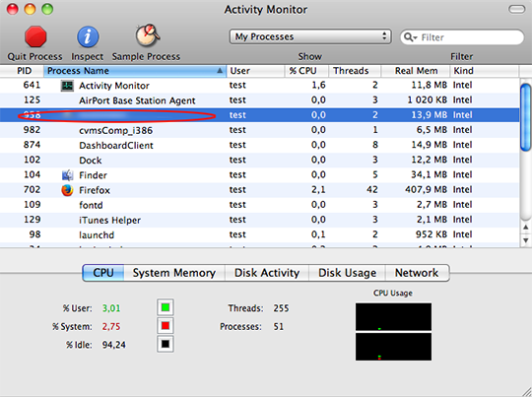The width and height of the screenshot is (532, 397).
Task: Select the iTunes Helper process
Action: (x=259, y=220)
